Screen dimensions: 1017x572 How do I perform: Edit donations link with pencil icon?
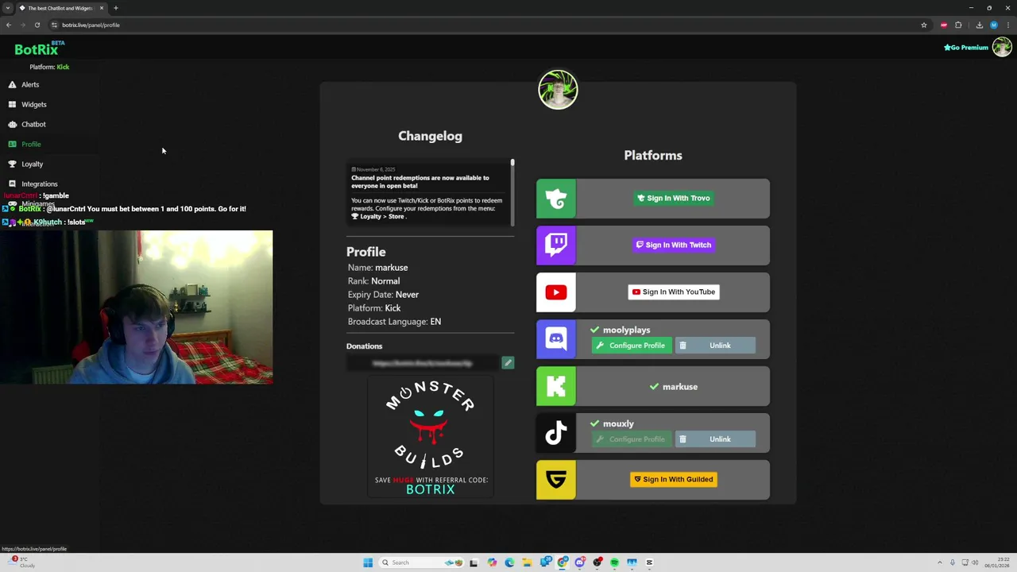click(508, 363)
